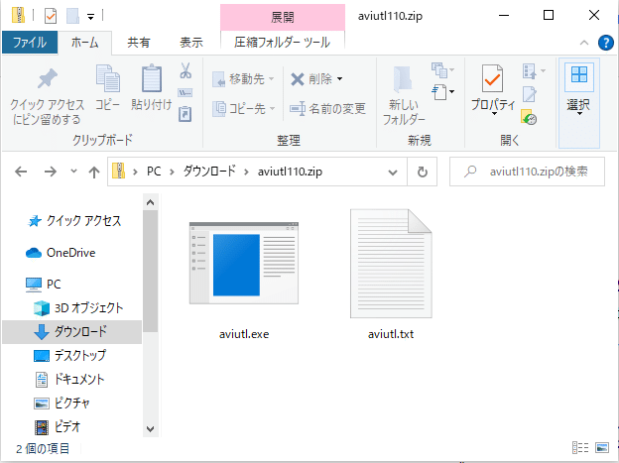Image resolution: width=619 pixels, height=463 pixels.
Task: Select the aviutl.exe file
Action: coord(244,279)
